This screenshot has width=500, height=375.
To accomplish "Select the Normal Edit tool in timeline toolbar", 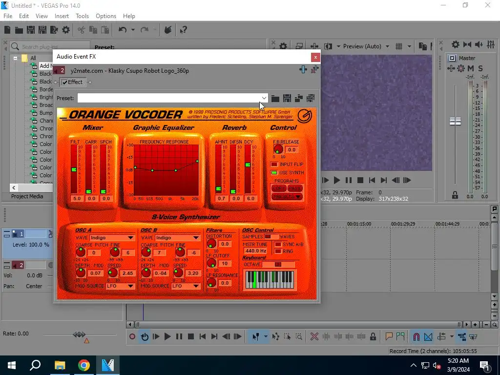I will pos(256,336).
